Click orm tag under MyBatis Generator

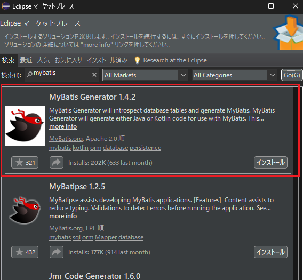coord(95,148)
